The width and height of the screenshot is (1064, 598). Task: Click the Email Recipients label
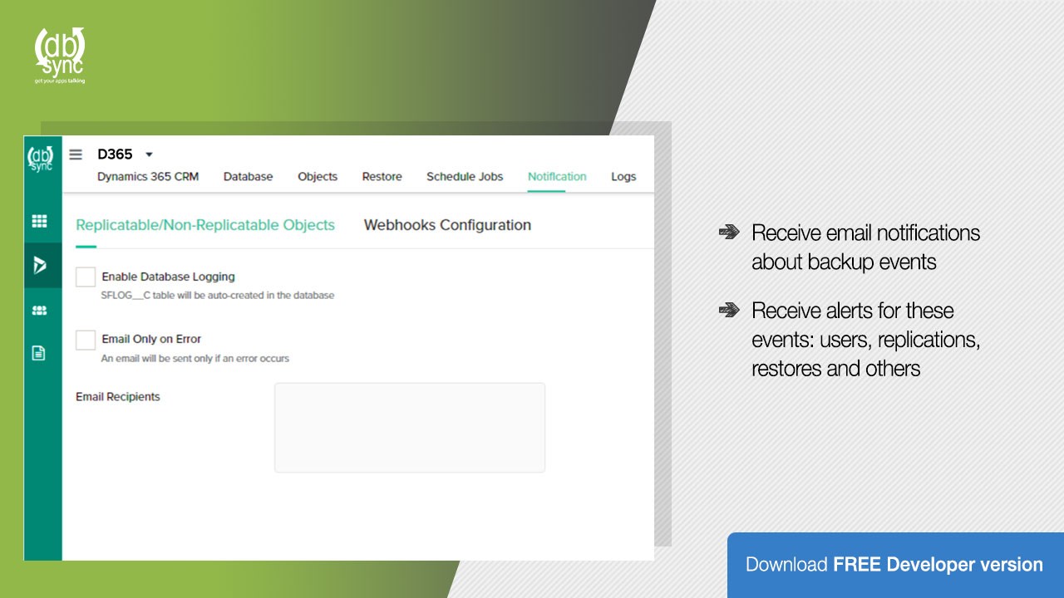coord(118,397)
